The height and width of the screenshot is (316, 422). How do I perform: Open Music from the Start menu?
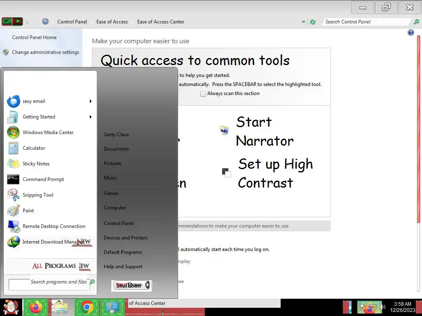coord(110,178)
